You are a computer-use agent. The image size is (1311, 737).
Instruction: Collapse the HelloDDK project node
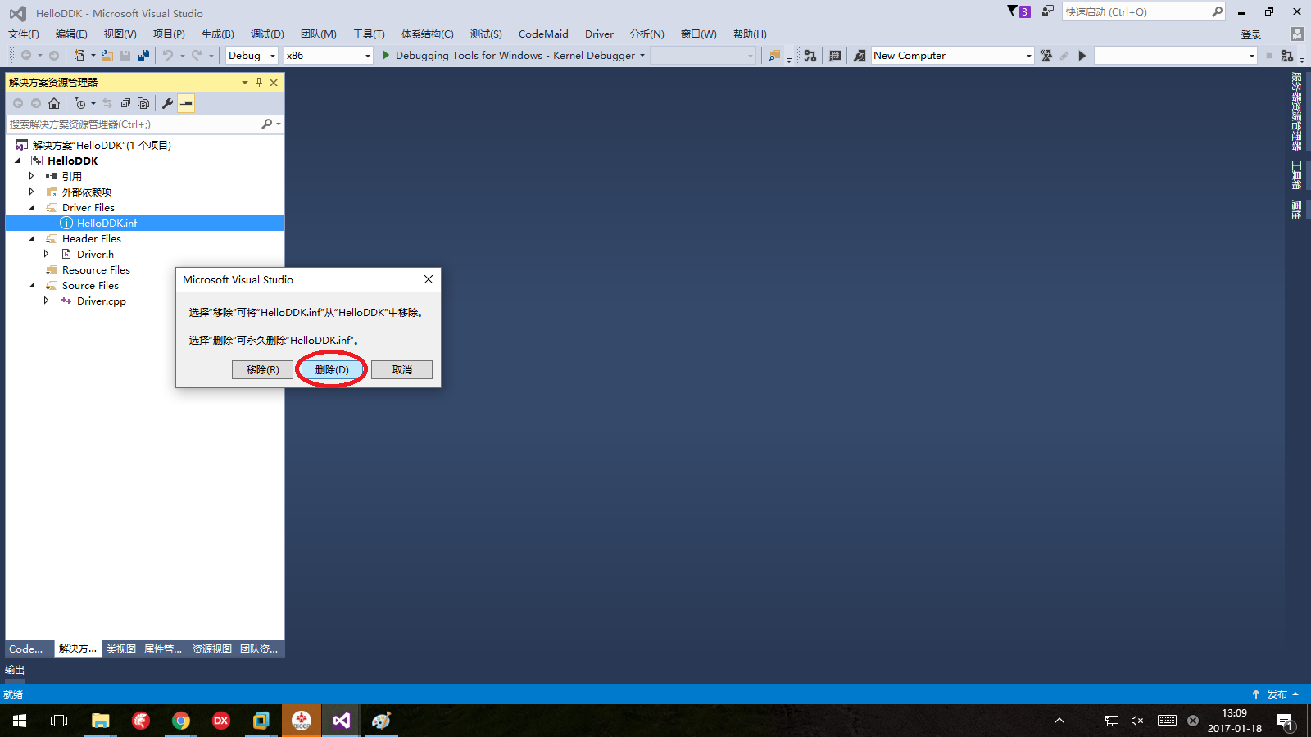pyautogui.click(x=17, y=161)
